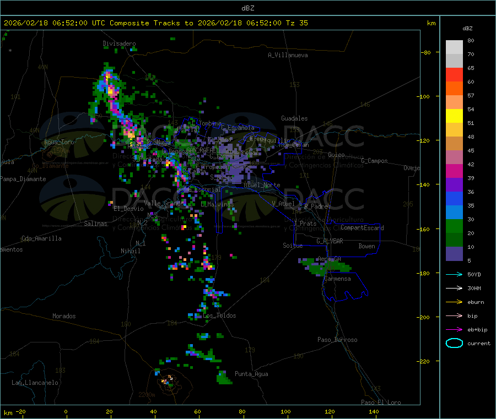The image size is (496, 419).
Task: Click the 'R_Padre' map label
Action: (x=316, y=206)
